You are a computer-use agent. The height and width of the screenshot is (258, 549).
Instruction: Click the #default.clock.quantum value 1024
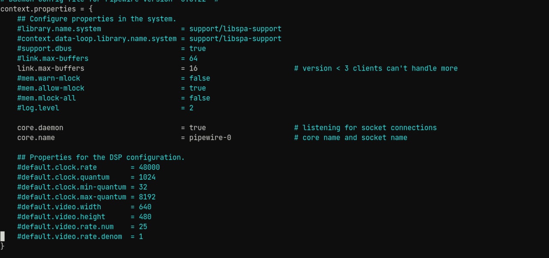click(x=147, y=177)
